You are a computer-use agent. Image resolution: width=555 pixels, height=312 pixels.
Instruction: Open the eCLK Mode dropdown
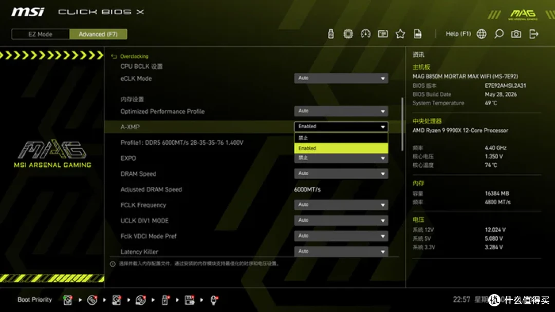[x=341, y=78]
